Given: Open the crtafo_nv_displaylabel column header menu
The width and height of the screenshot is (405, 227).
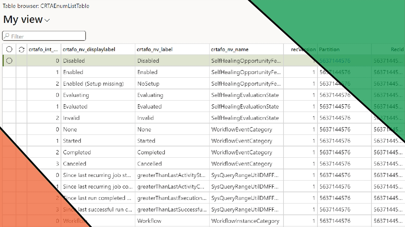Looking at the screenshot, I should [98, 49].
